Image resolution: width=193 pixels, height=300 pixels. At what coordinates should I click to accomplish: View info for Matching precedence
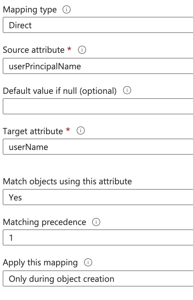point(96,222)
